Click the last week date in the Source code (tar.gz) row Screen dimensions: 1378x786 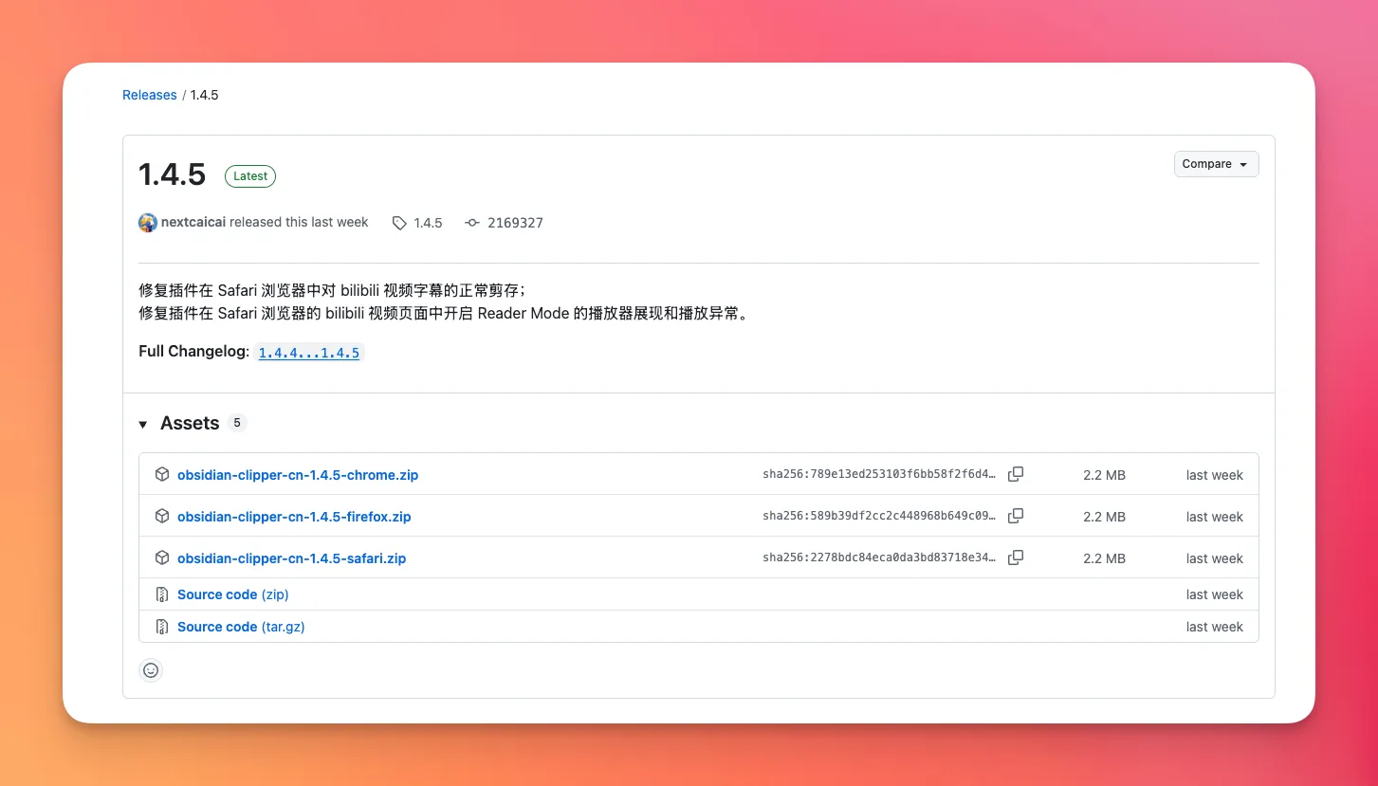[1214, 627]
